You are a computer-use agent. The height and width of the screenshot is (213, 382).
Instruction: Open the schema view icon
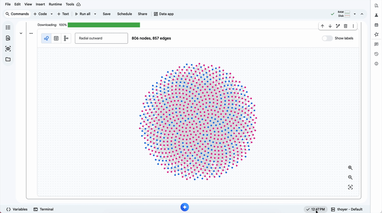click(66, 38)
